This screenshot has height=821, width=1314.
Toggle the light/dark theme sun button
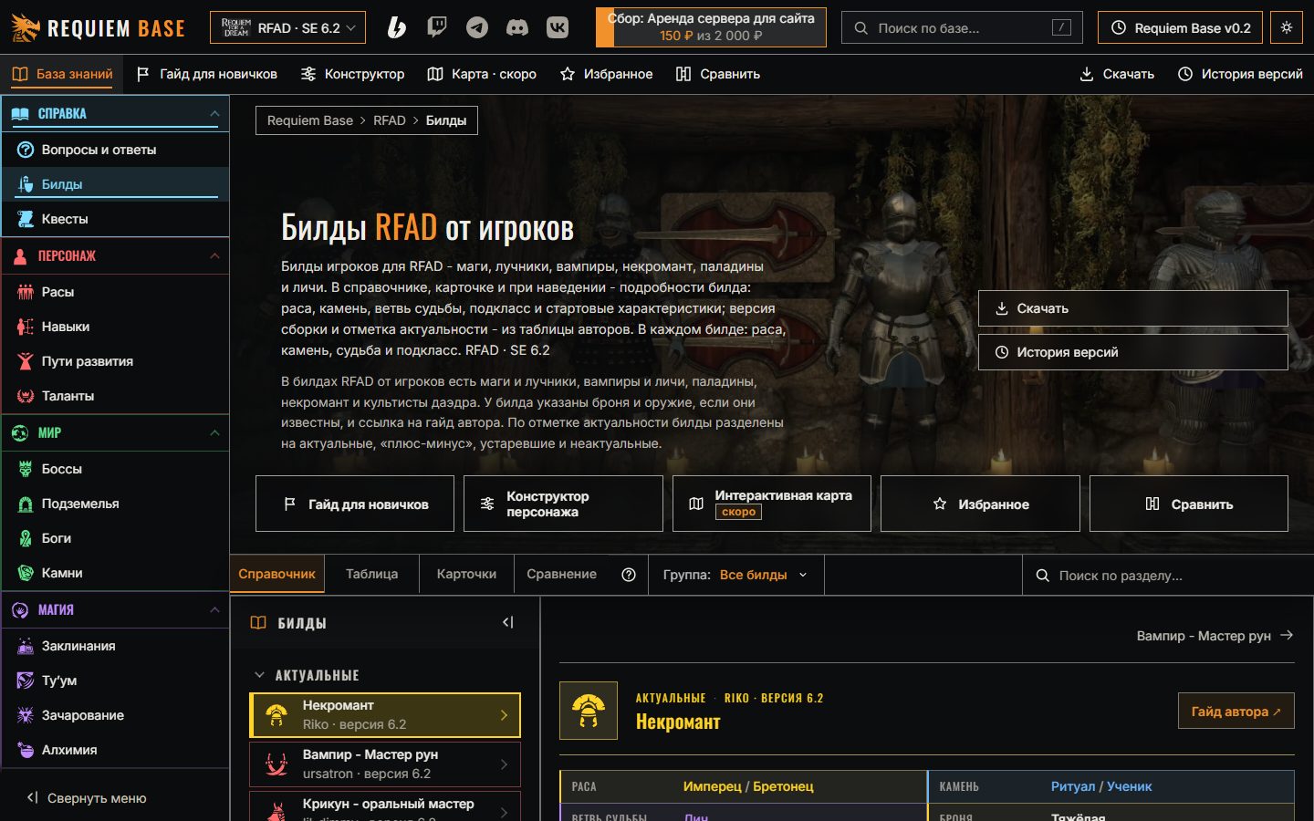point(1287,27)
